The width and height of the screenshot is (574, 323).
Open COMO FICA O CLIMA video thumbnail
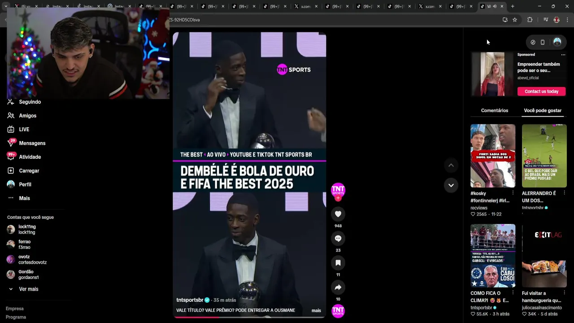coord(493,256)
